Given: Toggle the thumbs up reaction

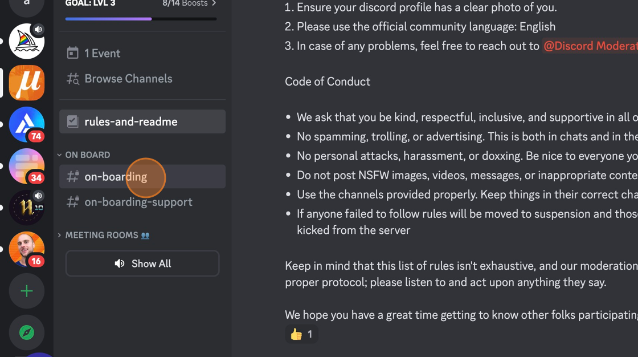Looking at the screenshot, I should pyautogui.click(x=301, y=334).
